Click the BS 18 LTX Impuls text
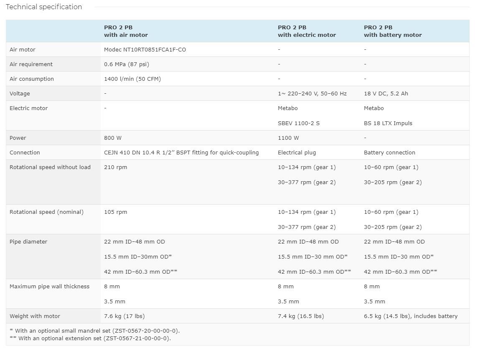Viewport: 478px width, 354px height. coord(388,123)
